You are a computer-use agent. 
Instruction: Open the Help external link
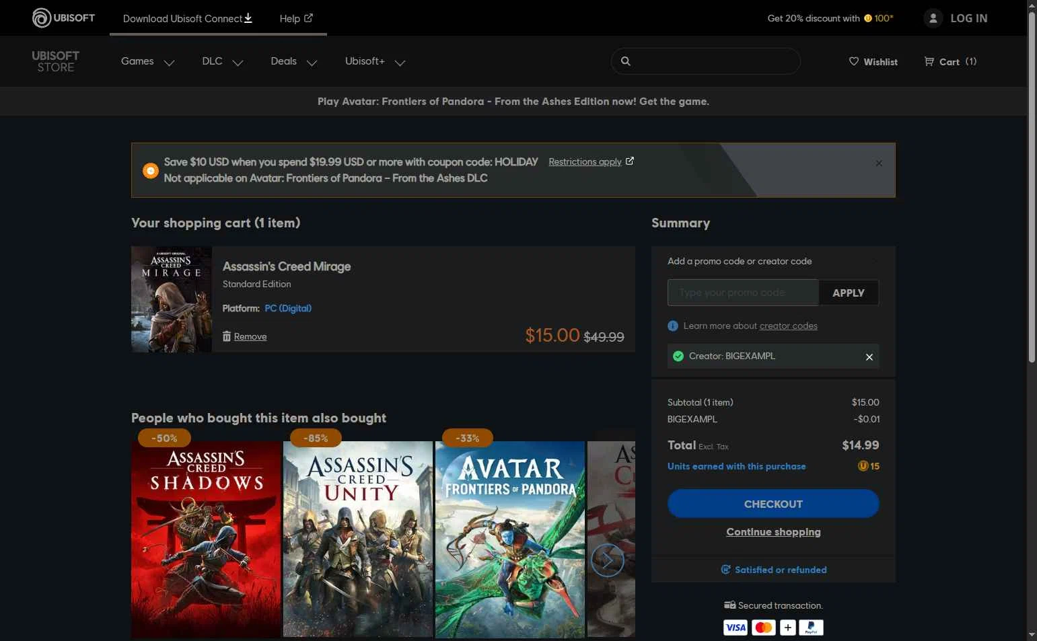tap(296, 18)
